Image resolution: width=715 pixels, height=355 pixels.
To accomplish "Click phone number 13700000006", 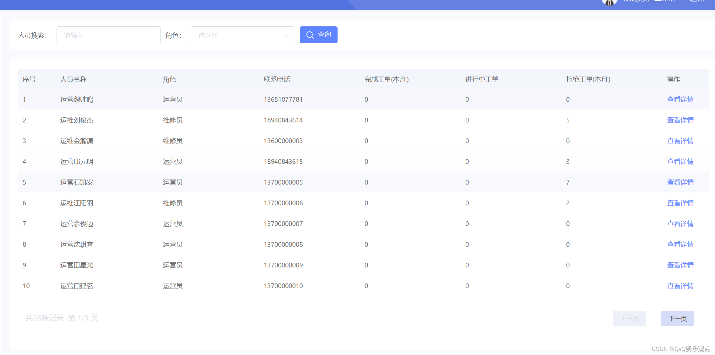I will pyautogui.click(x=283, y=203).
